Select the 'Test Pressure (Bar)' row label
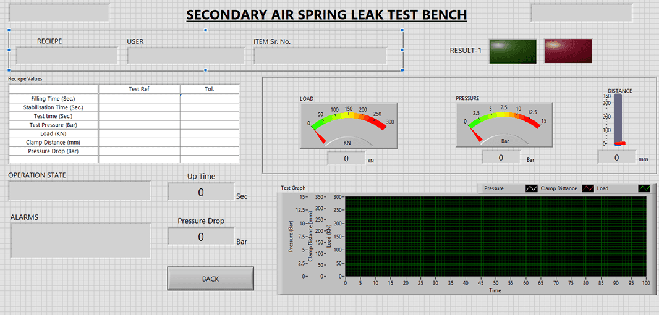The height and width of the screenshot is (315, 659). (53, 125)
